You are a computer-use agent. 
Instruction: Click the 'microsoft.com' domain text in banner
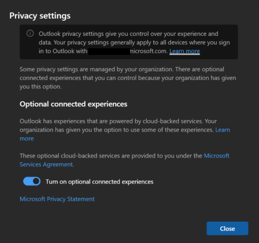(149, 51)
